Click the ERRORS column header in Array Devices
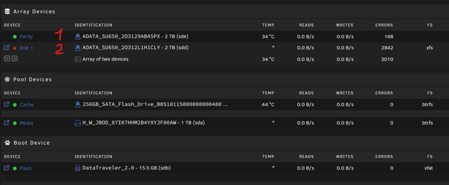Screen dimensions: 449x185 pos(384,25)
